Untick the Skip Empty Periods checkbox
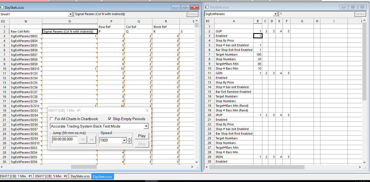The height and width of the screenshot is (182, 370). click(x=110, y=119)
